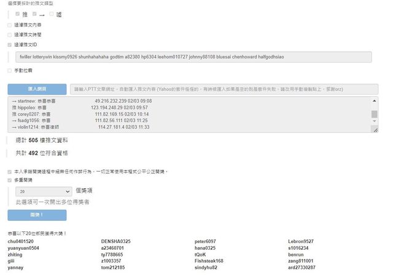
Task: Toggle the 推 comment type checkbox
Action: point(18,14)
